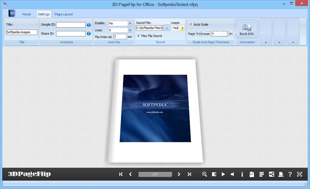Image resolution: width=310 pixels, height=189 pixels.
Task: Open help question mark icon
Action: click(290, 174)
